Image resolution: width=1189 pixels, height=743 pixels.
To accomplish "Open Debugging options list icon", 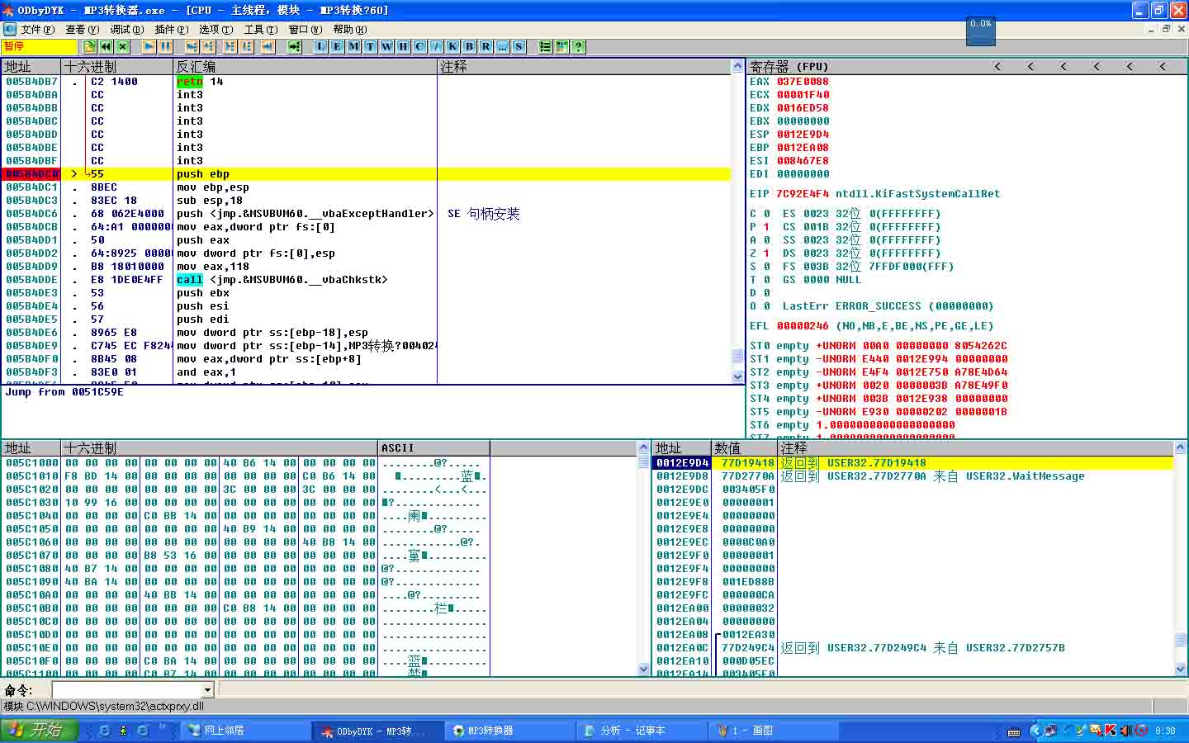I will point(545,47).
